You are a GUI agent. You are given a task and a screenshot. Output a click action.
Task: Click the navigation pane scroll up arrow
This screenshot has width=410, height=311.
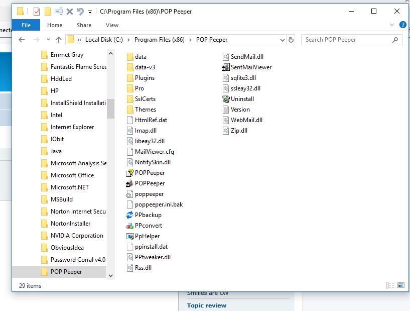(x=110, y=53)
